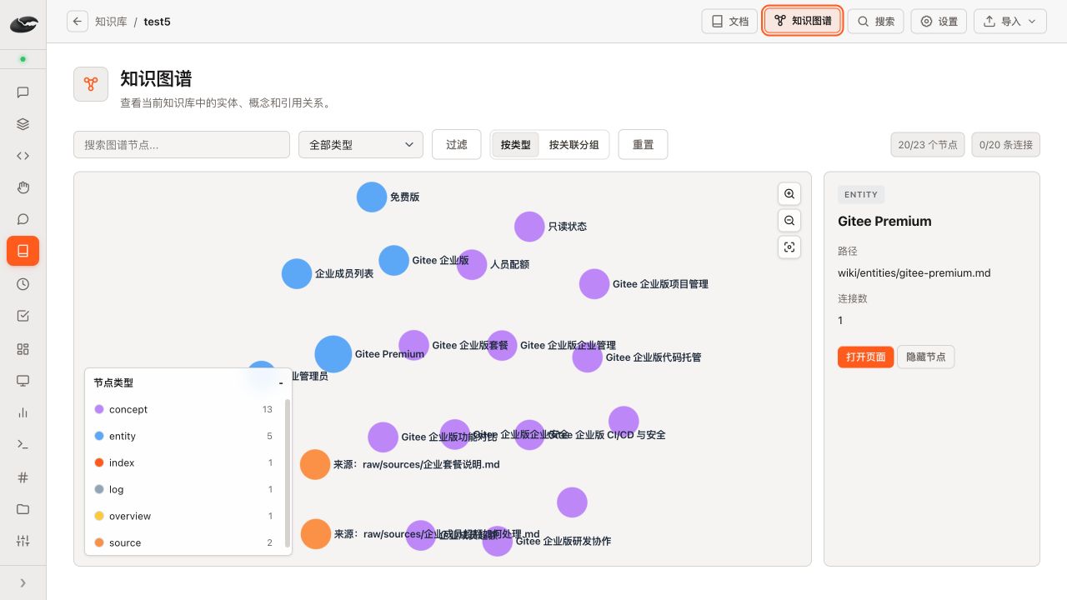The height and width of the screenshot is (600, 1067).
Task: Focus the 搜索图谱节点 search field
Action: [x=182, y=144]
